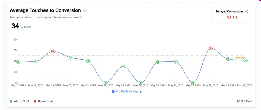Click the Set Goal button label
This screenshot has height=110, width=261.
pyautogui.click(x=246, y=101)
